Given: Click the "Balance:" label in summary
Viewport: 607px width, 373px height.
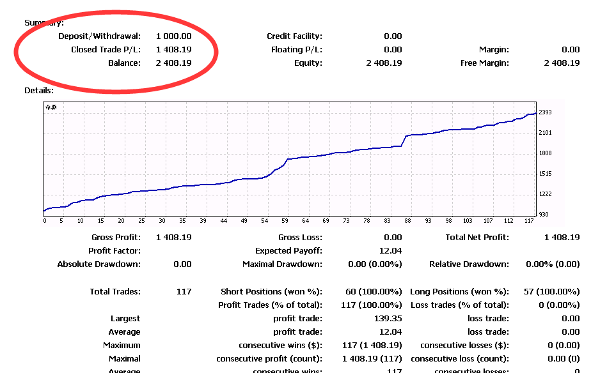Looking at the screenshot, I should click(x=124, y=63).
